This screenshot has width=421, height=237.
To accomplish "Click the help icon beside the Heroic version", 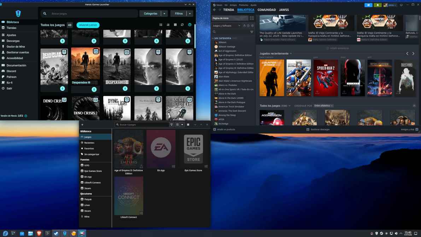I will [x=26, y=116].
